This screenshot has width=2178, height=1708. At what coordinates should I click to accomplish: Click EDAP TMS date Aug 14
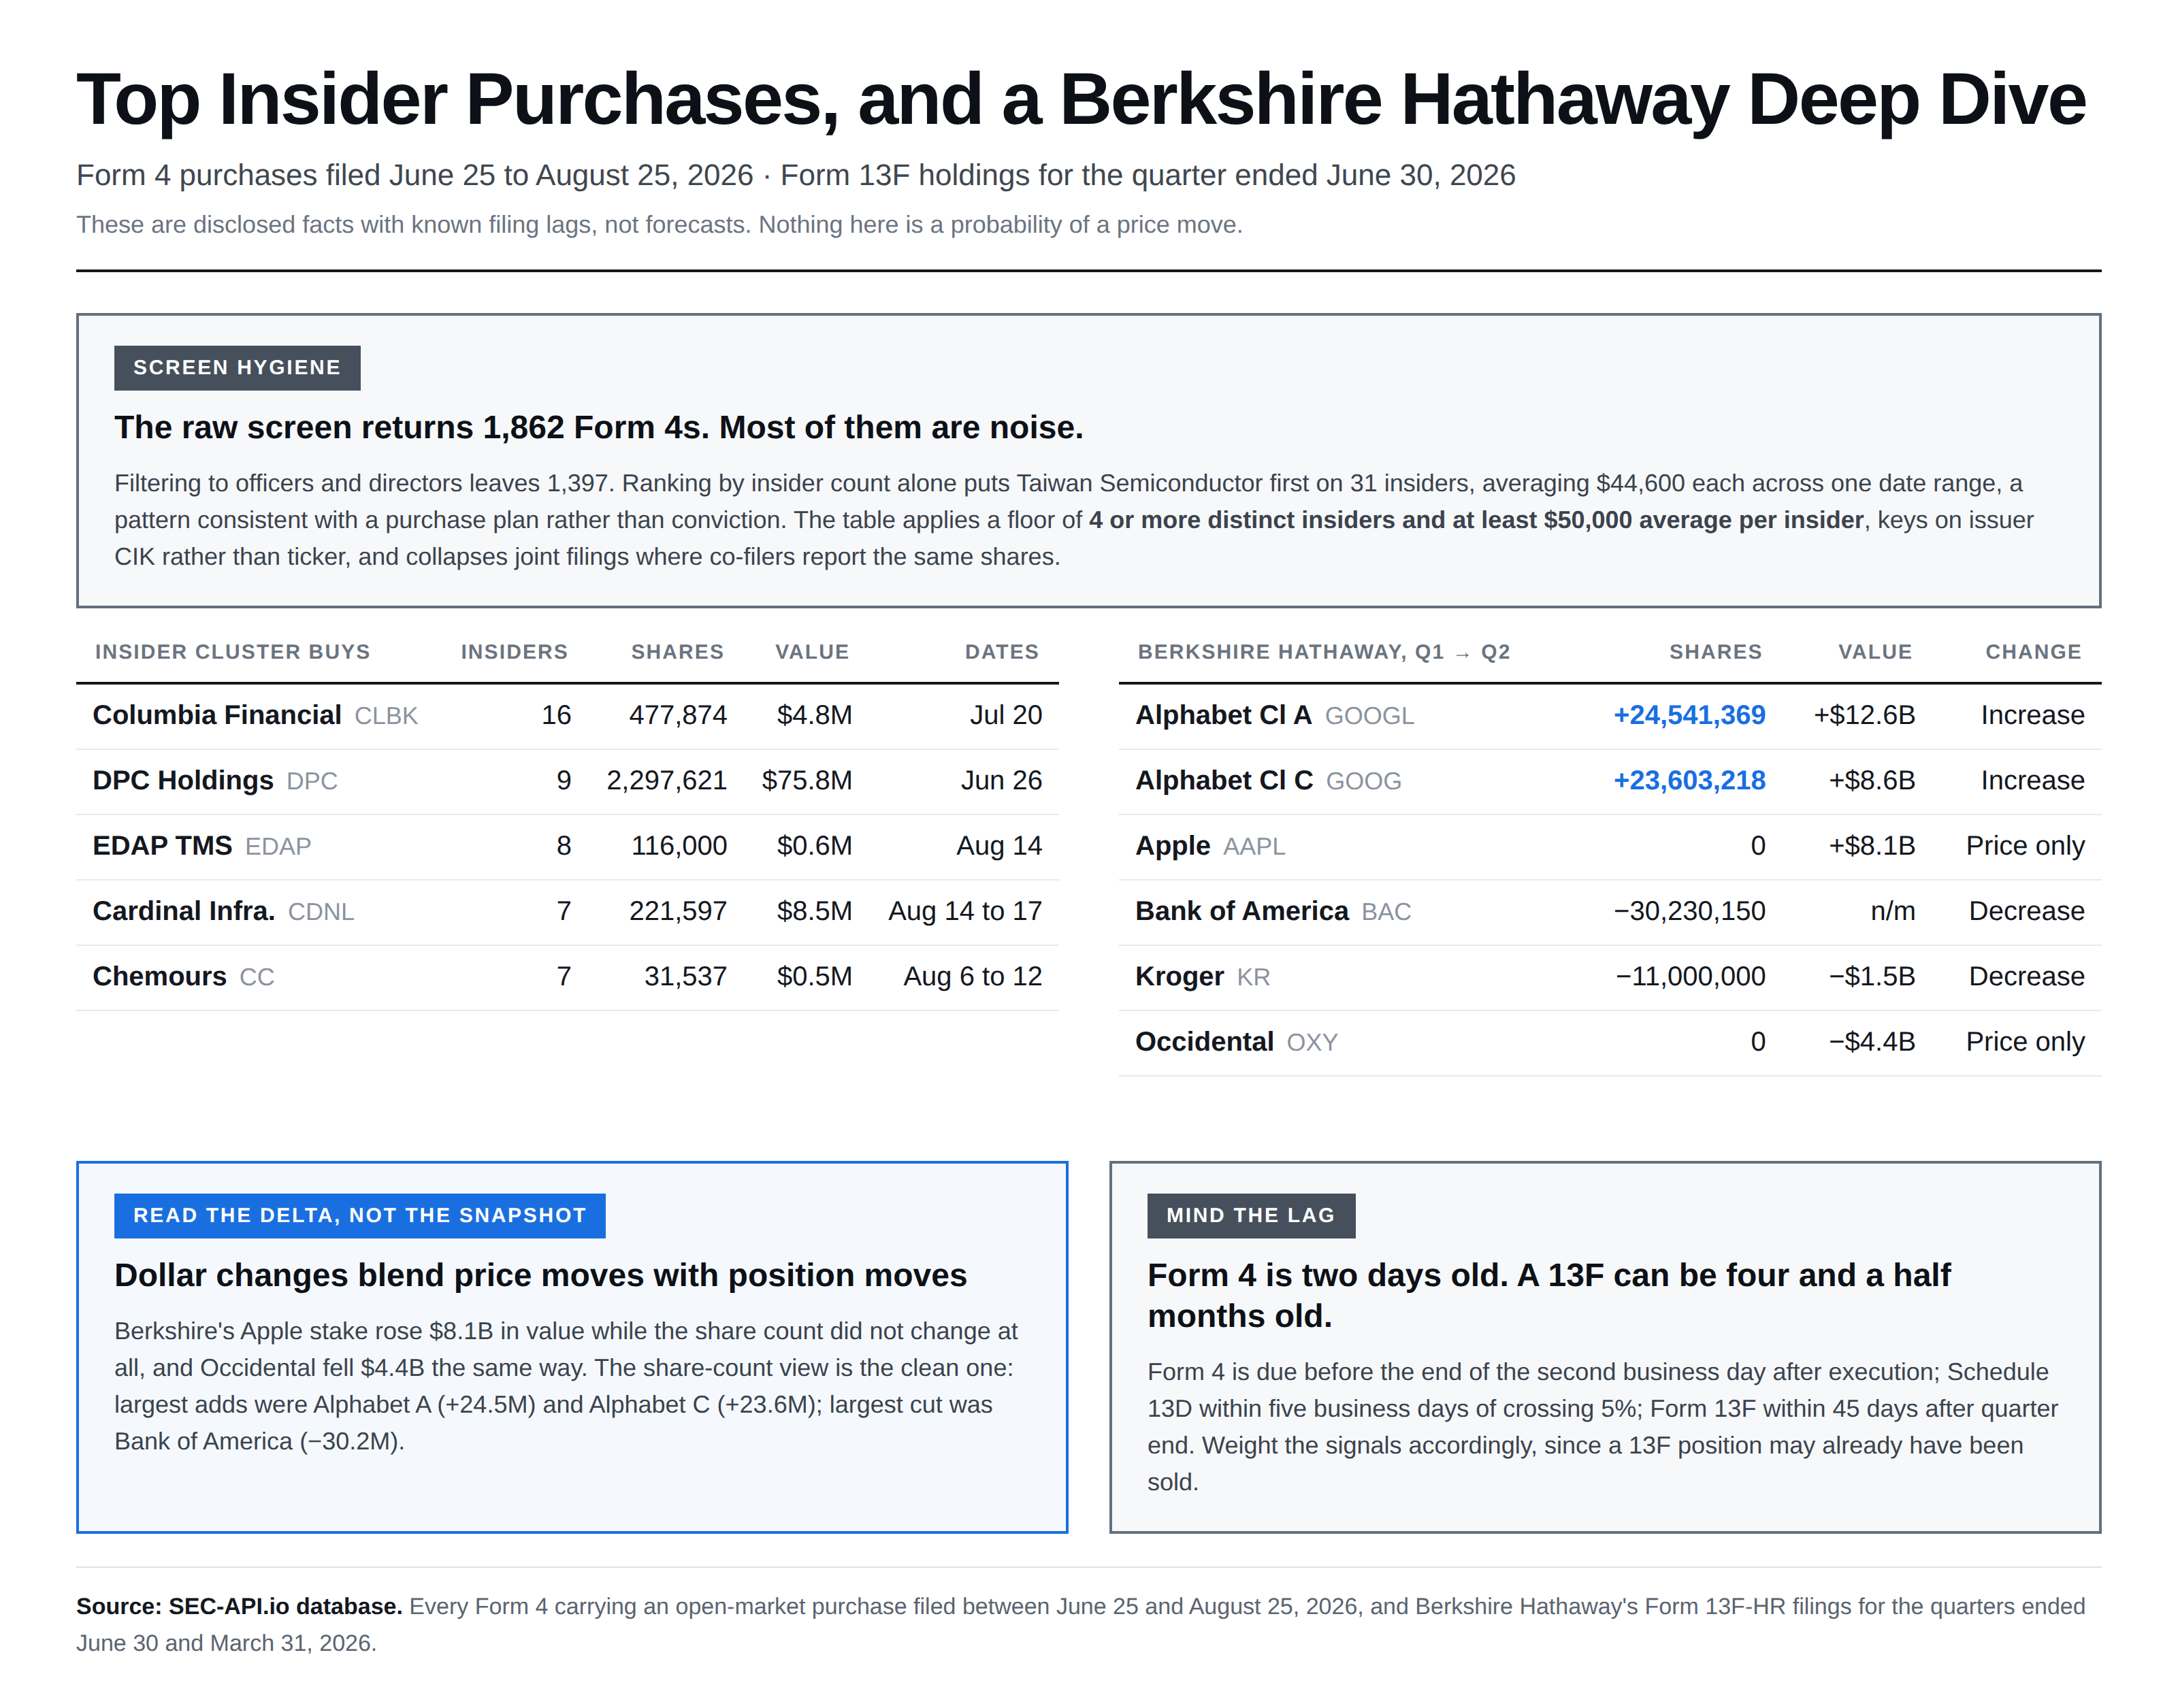pos(999,846)
